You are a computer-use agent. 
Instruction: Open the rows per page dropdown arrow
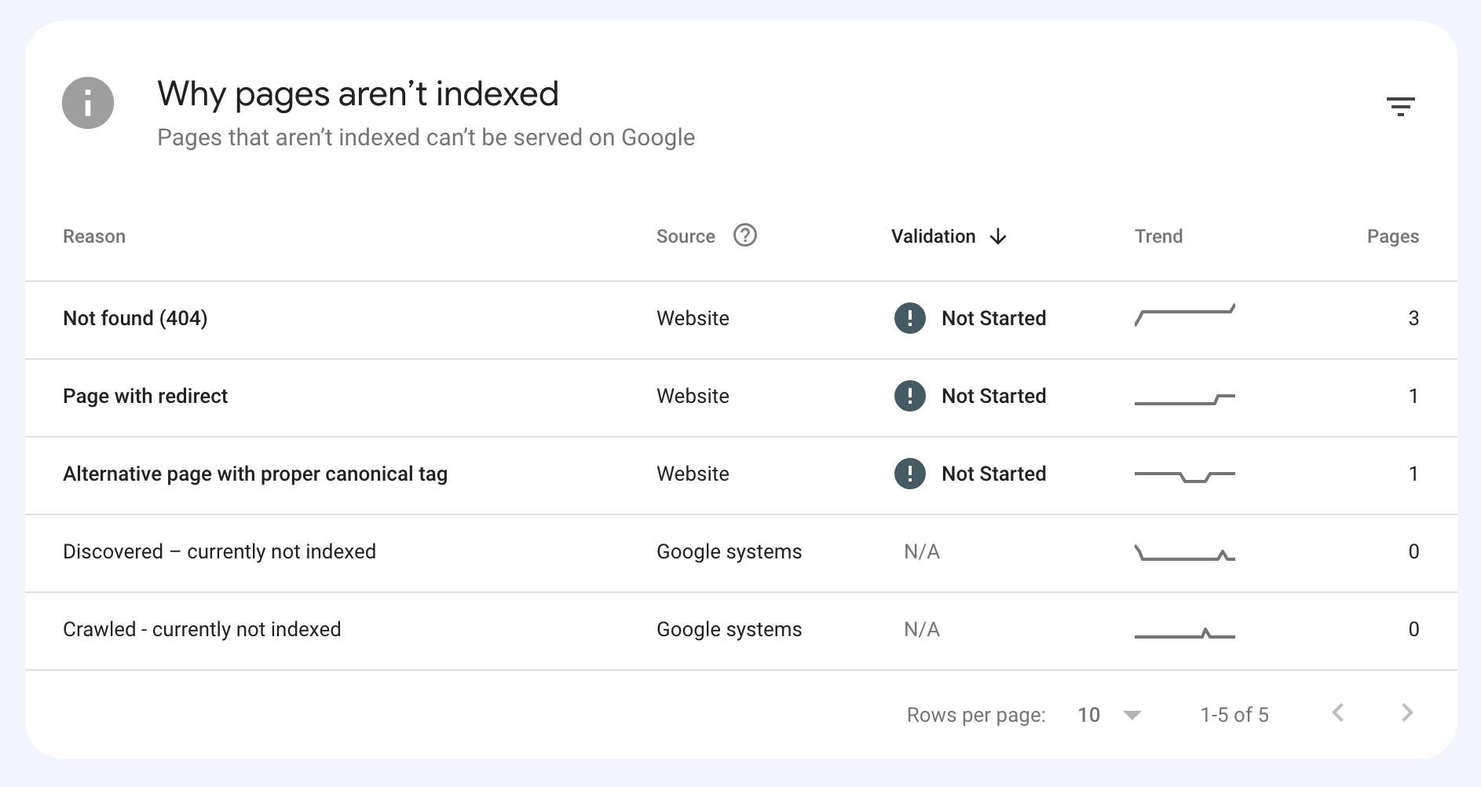point(1132,715)
